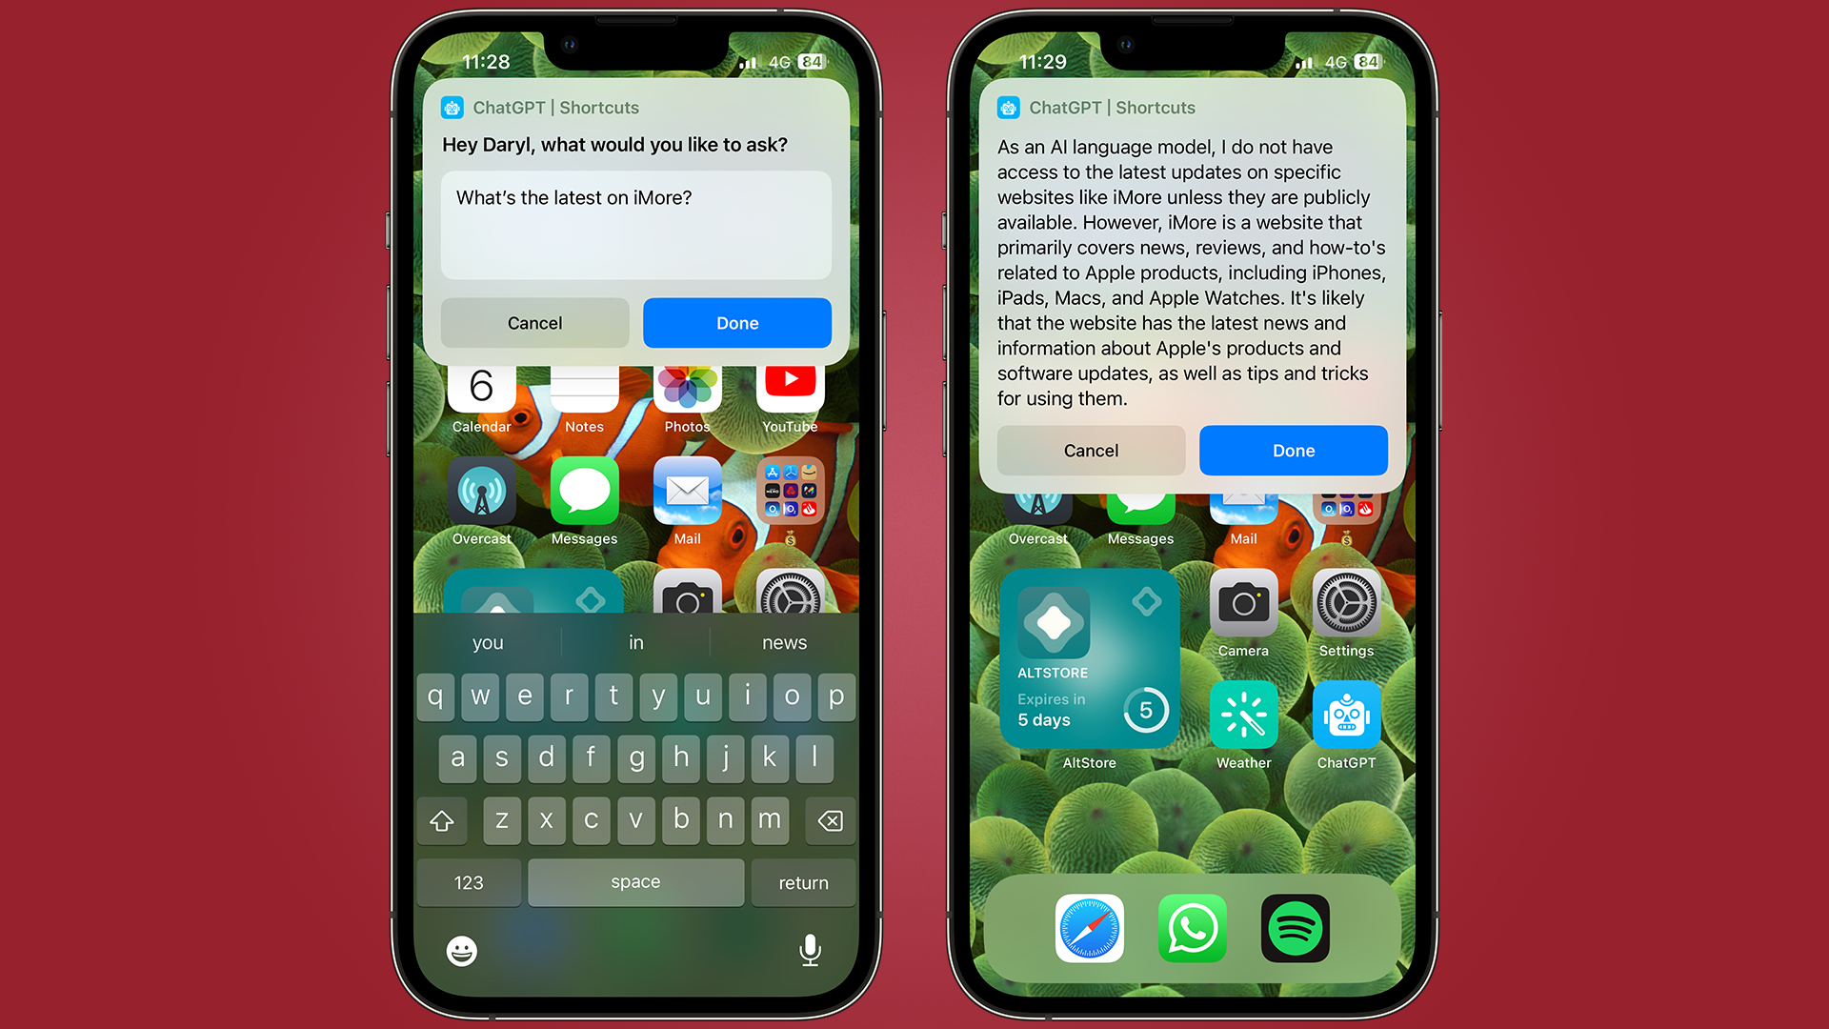Open the Spotify app

(x=1292, y=927)
